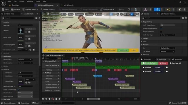188x105 pixels.
Task: Toggle the viewport Lit view mode button
Action: coord(63,14)
